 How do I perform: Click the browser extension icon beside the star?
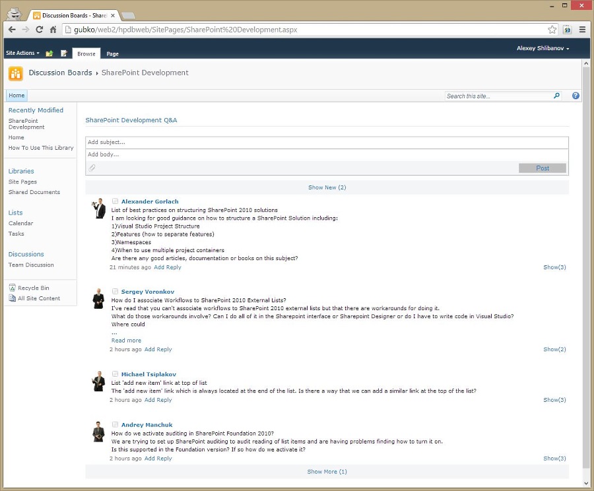(x=567, y=30)
